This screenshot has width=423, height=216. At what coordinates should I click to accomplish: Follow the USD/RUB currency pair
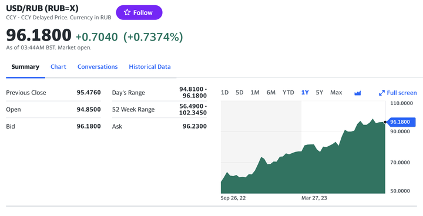coord(139,12)
